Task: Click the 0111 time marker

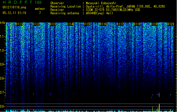Action: pyautogui.click(x=19, y=24)
